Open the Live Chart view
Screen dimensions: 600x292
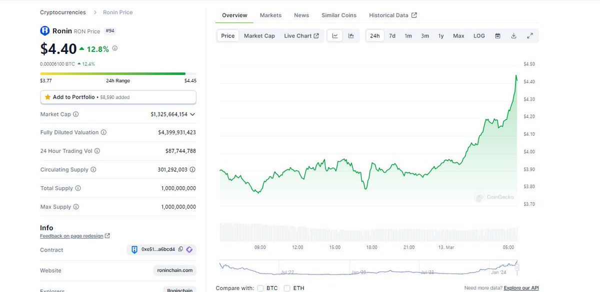[x=301, y=36]
